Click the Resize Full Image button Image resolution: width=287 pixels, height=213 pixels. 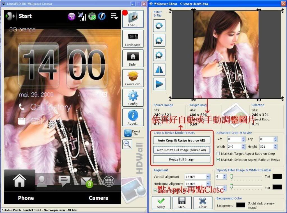click(182, 159)
